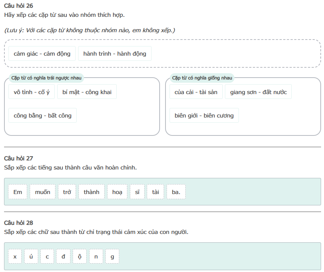324x272 pixels.
Task: Click the 'công bằng - bất công' pair
Action: 43,115
